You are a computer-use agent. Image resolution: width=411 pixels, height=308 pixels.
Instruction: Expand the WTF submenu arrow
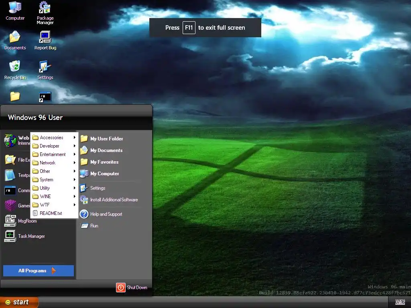point(74,205)
